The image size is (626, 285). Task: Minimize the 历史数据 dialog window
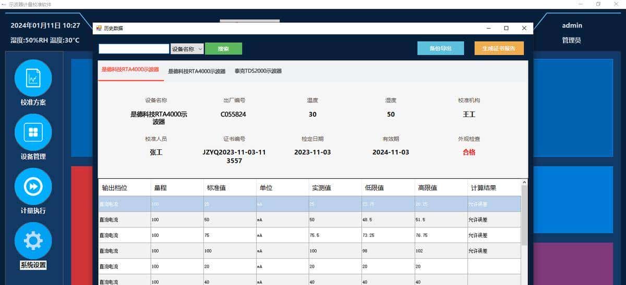[488, 28]
